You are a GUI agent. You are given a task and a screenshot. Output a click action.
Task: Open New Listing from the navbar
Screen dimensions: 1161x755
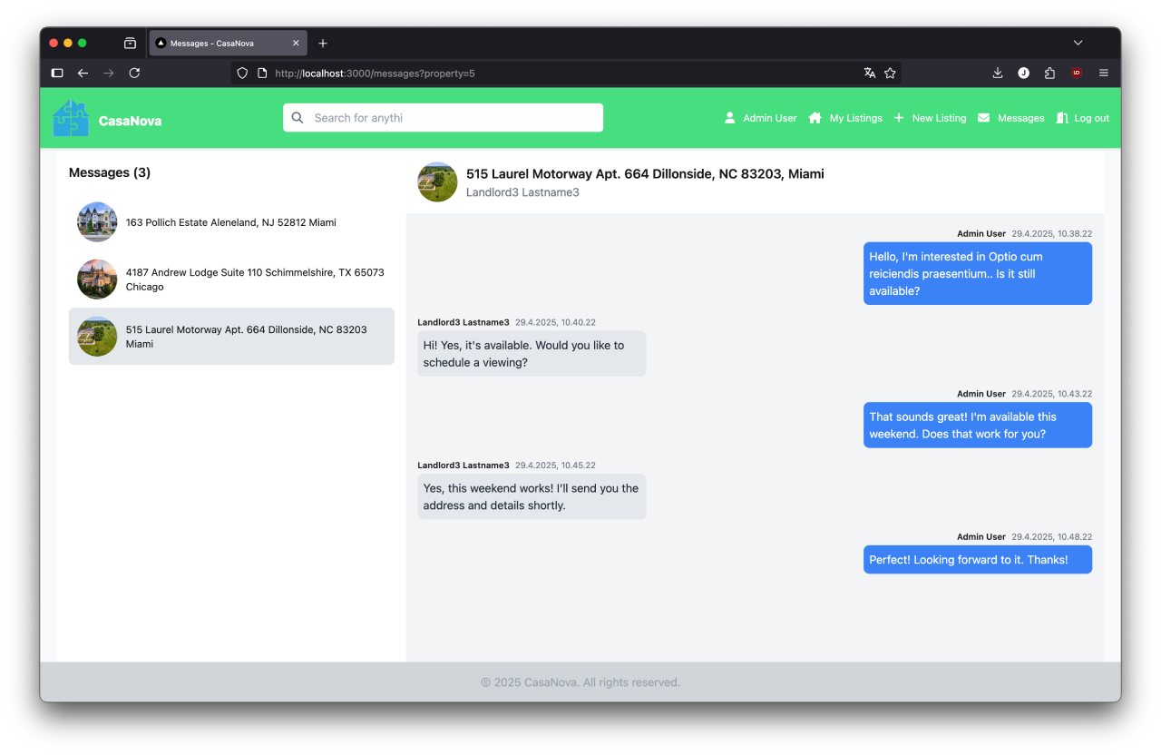pyautogui.click(x=930, y=118)
